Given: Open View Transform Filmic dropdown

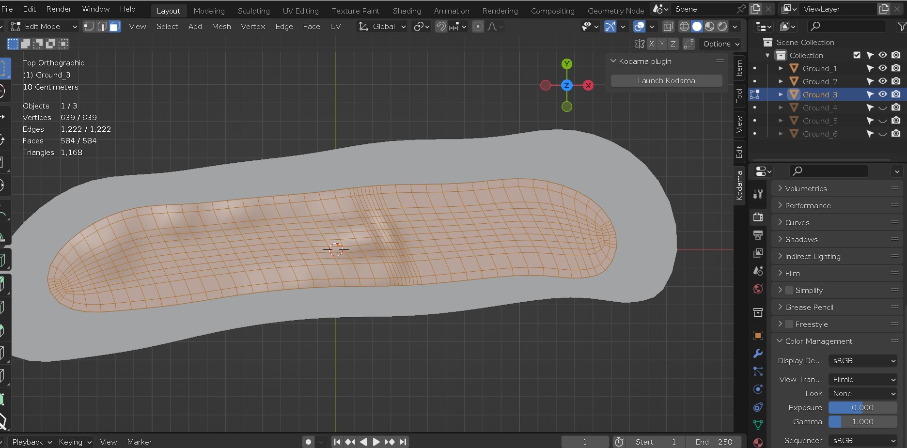Looking at the screenshot, I should point(862,380).
